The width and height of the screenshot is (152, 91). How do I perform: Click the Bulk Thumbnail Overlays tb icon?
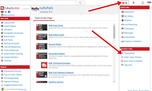pyautogui.click(x=44, y=65)
